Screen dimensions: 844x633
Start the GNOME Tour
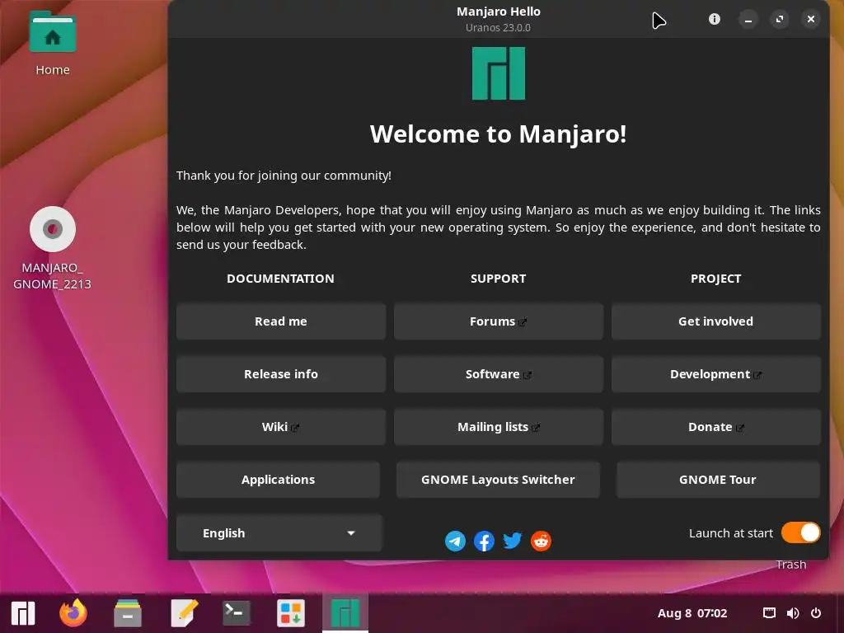pos(718,480)
